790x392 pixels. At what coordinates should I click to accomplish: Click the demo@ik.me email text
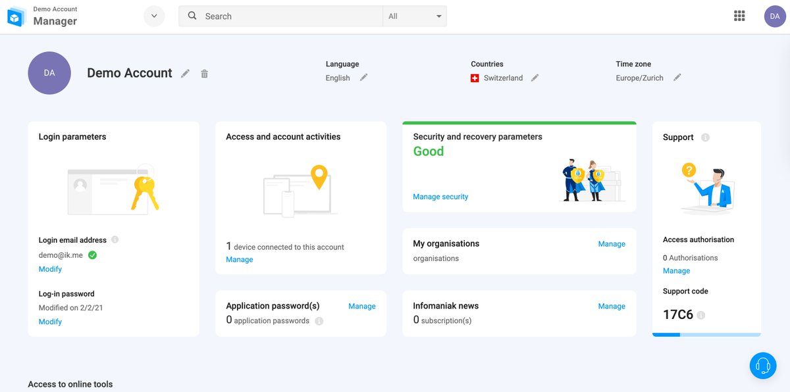point(61,255)
